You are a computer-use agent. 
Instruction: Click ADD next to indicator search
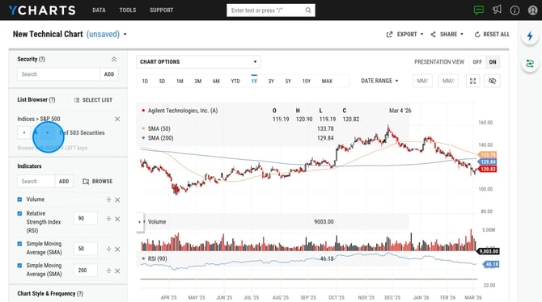tap(64, 181)
